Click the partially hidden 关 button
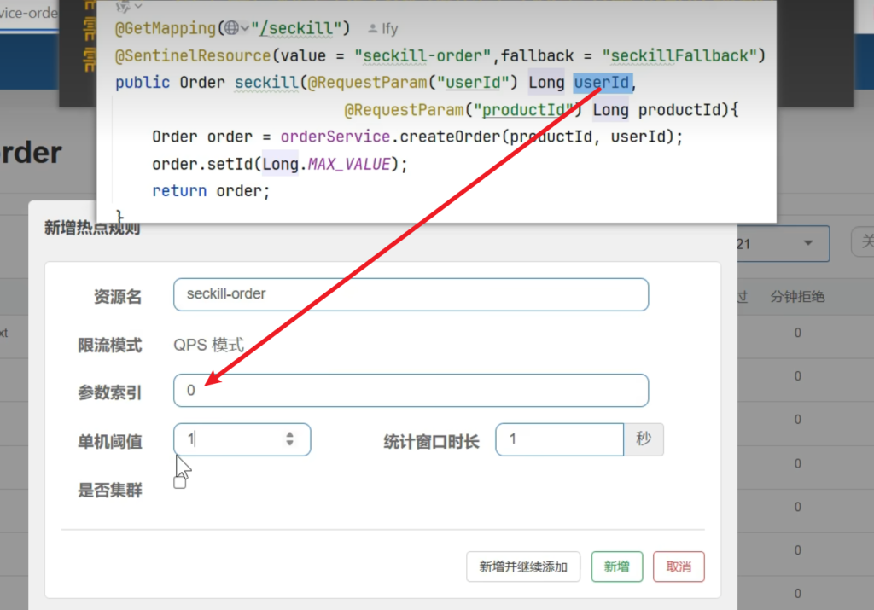 click(864, 243)
